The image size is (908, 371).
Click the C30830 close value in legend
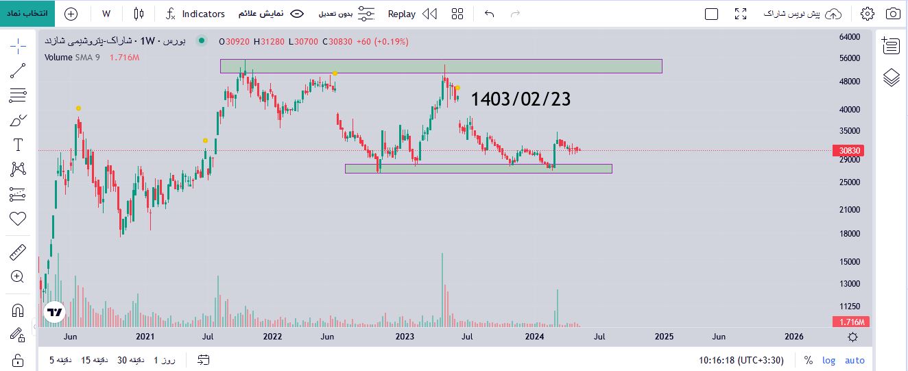point(338,42)
